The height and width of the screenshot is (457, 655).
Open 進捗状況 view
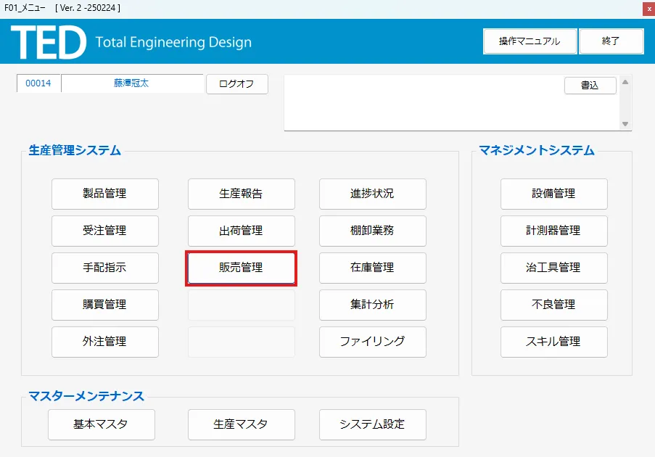click(x=373, y=194)
